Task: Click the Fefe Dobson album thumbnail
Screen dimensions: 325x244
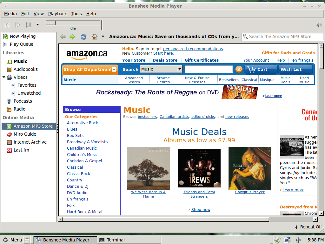Action: (292, 147)
